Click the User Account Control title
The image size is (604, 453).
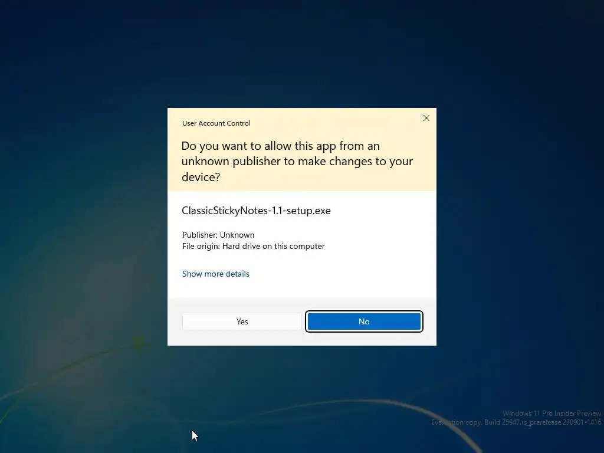(x=216, y=123)
